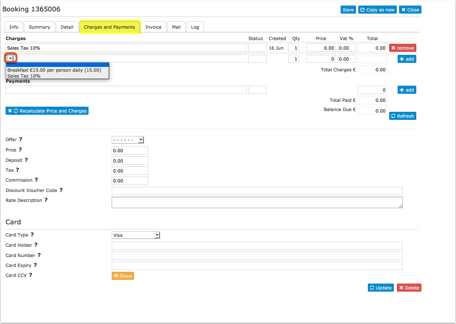Show help for Price field

(x=20, y=150)
